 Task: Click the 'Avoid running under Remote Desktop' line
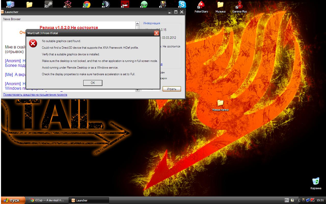pos(80,68)
